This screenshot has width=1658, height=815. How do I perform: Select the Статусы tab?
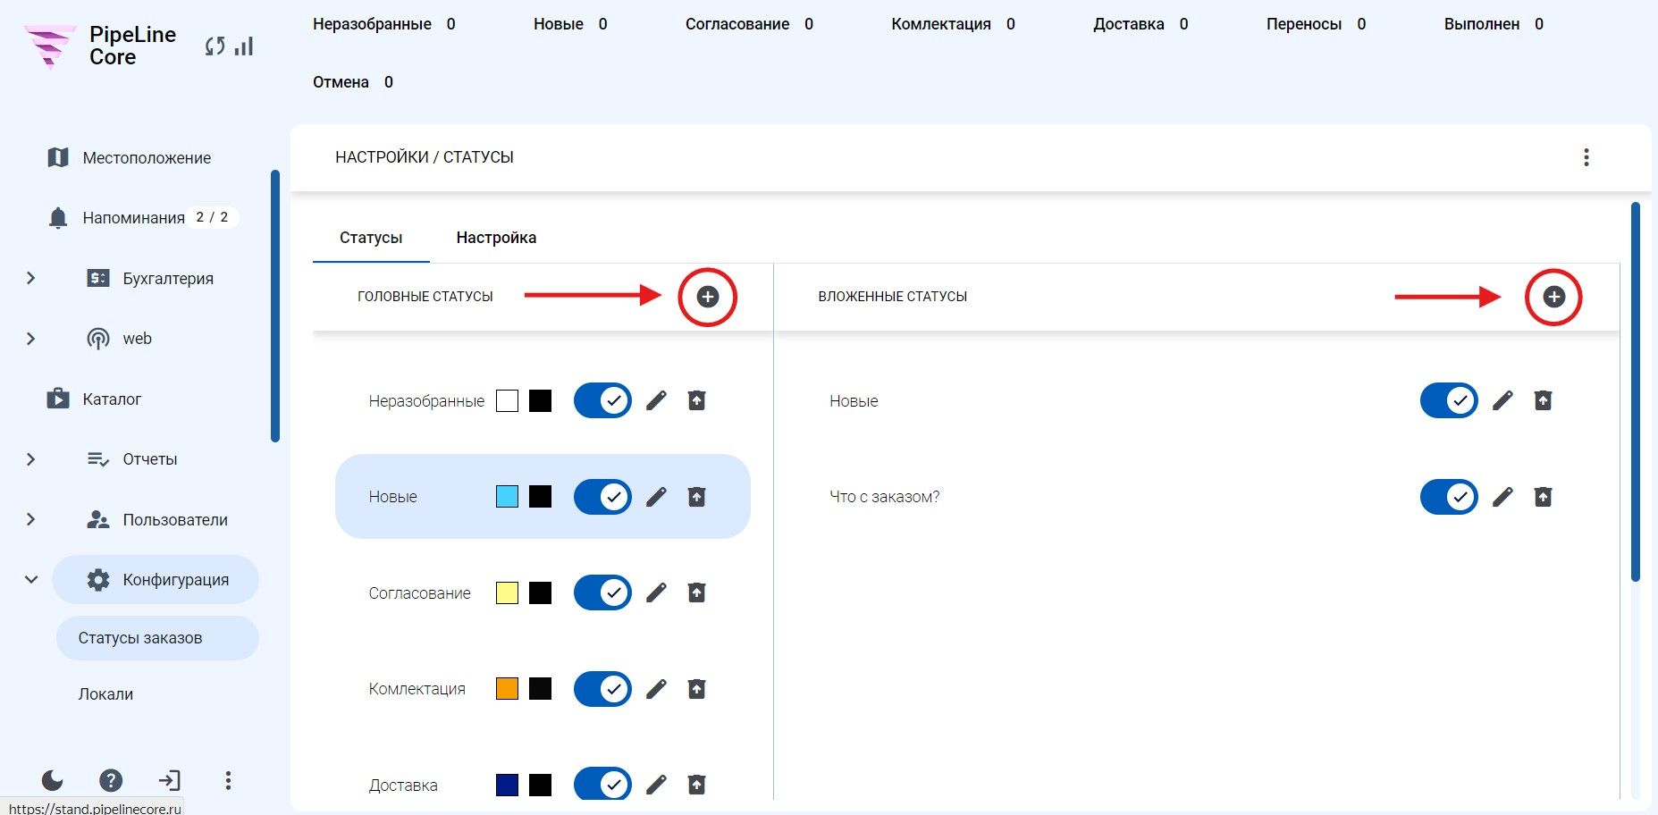click(x=371, y=238)
